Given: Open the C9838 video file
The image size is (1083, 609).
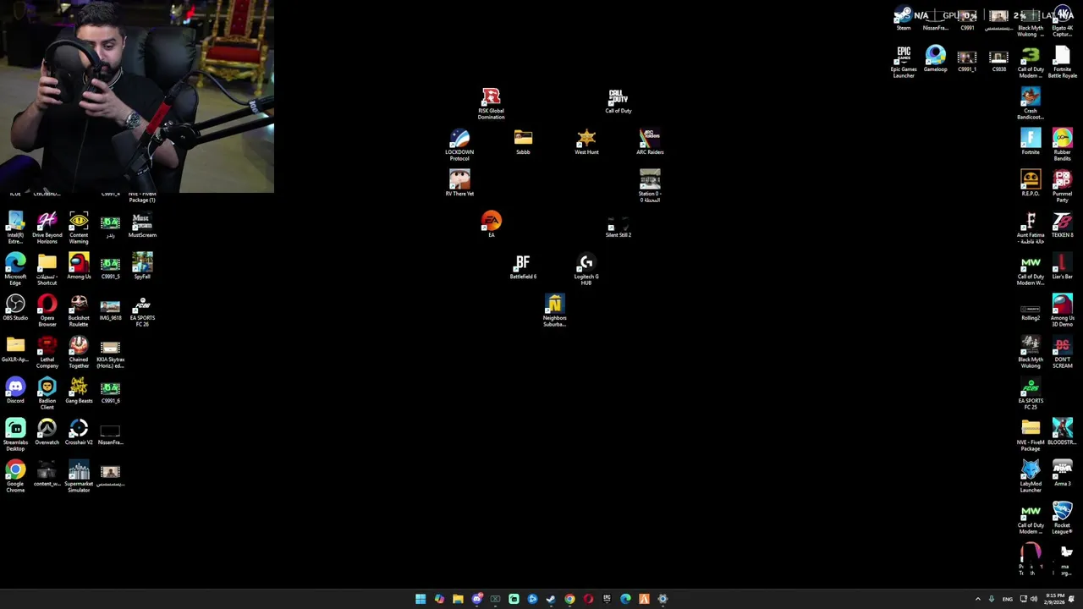Looking at the screenshot, I should tap(998, 59).
